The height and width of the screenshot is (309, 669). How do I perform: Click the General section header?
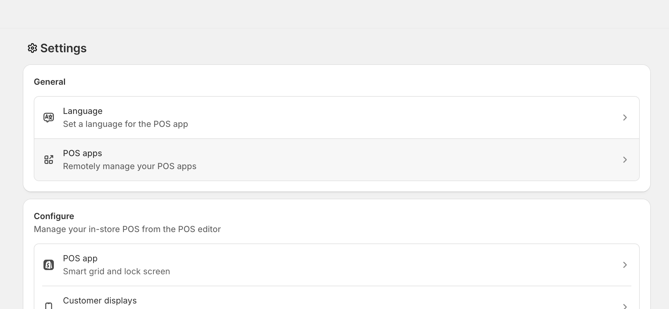click(49, 81)
